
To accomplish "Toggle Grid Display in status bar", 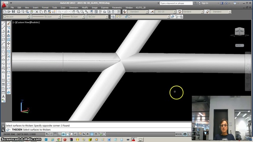I will pos(55,134).
